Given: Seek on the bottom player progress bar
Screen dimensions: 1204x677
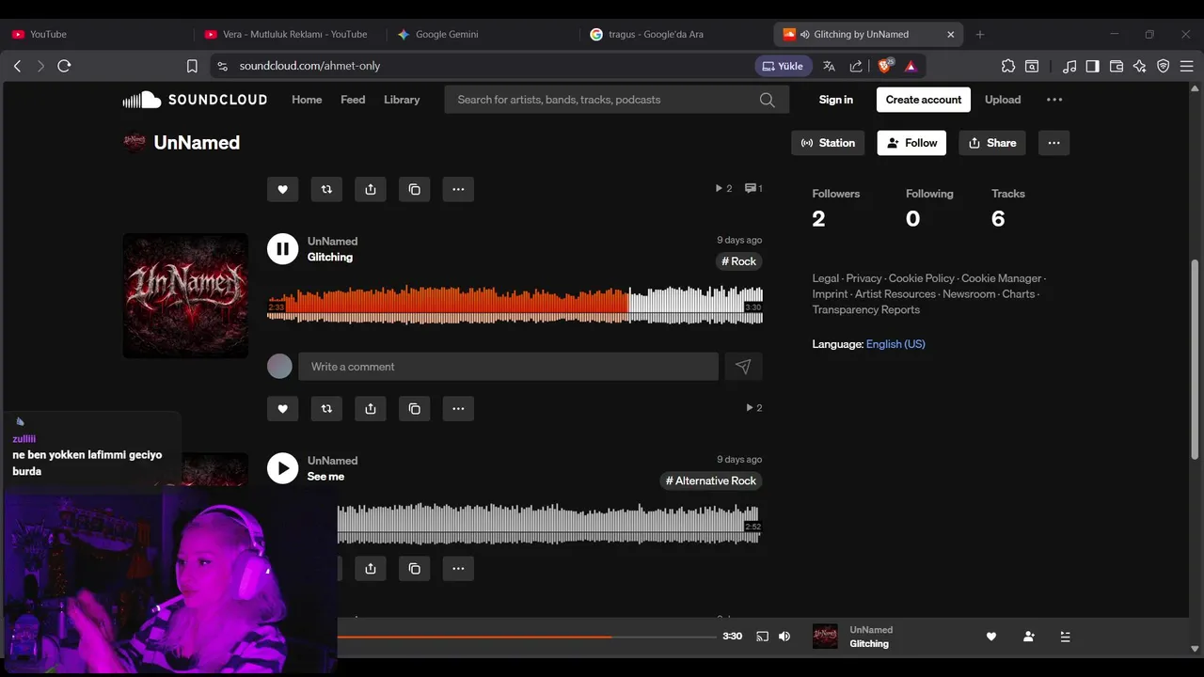Looking at the screenshot, I should pyautogui.click(x=527, y=637).
